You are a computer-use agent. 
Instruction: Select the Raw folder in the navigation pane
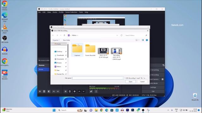[58, 70]
